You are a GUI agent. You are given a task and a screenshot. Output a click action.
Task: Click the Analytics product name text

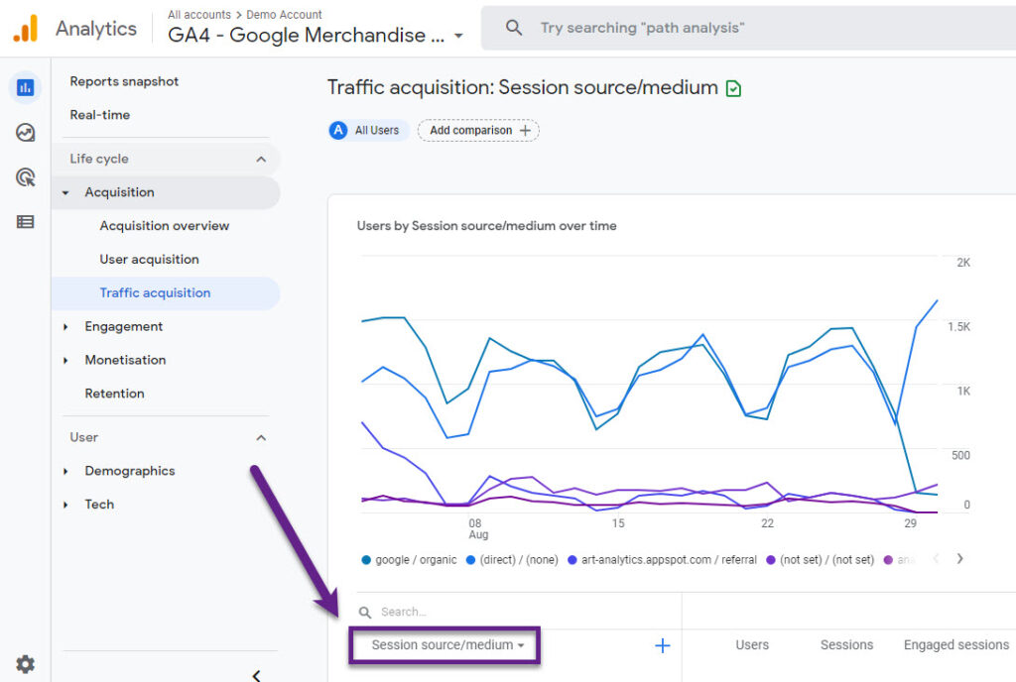click(x=96, y=29)
